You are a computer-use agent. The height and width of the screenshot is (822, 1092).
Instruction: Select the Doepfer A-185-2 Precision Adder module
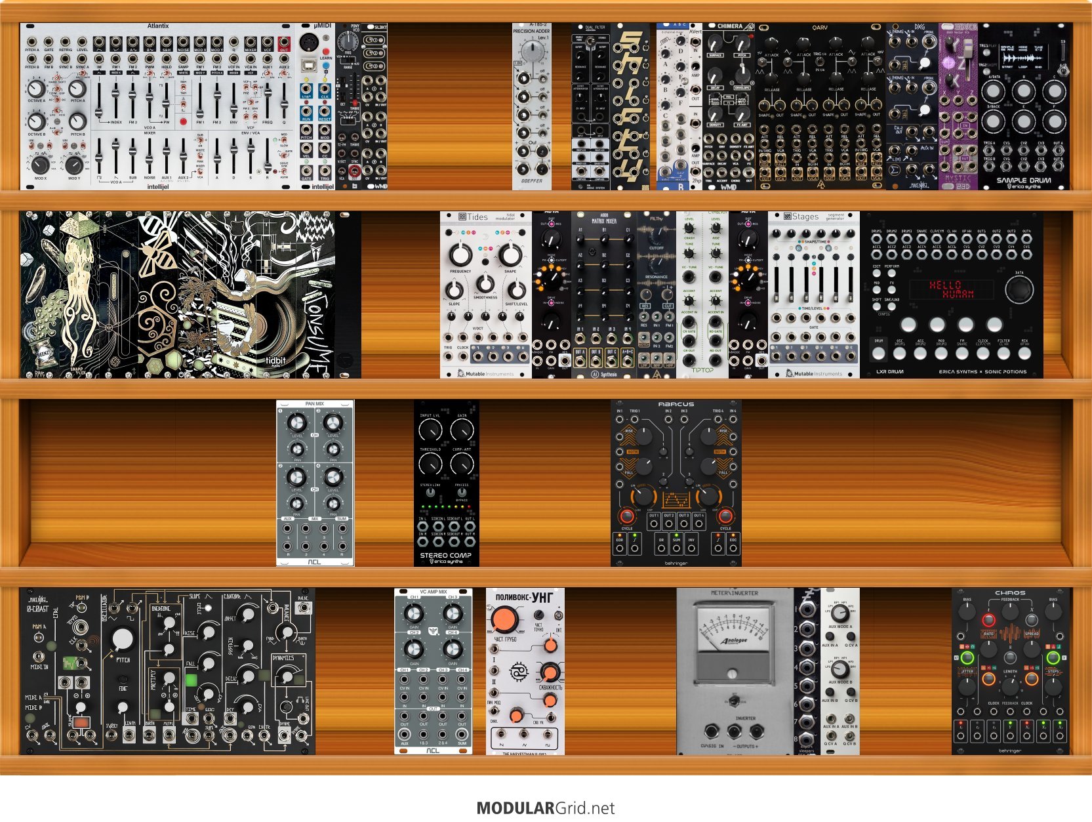pyautogui.click(x=532, y=107)
